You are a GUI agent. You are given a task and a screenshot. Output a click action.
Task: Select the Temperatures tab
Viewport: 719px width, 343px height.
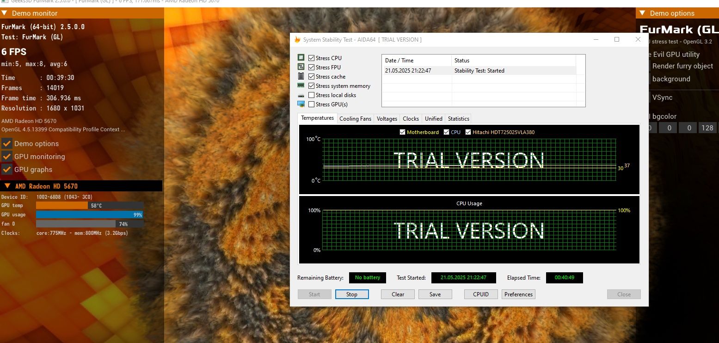pos(318,118)
